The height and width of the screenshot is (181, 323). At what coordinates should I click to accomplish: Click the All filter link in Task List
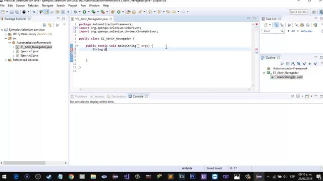tap(293, 31)
